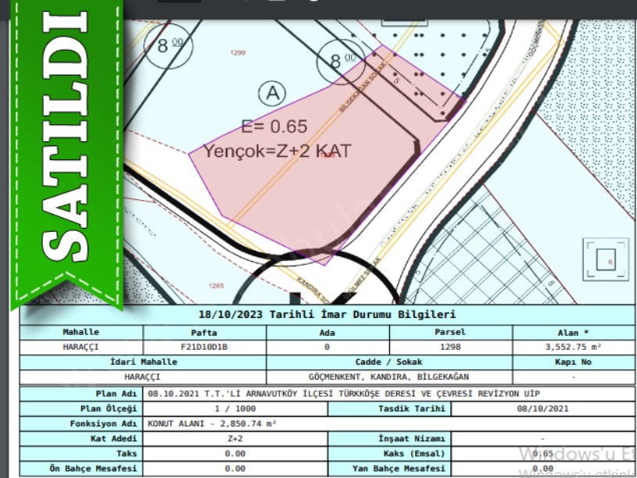Click the Plan Adı description text
This screenshot has width=637, height=478.
pos(343,394)
